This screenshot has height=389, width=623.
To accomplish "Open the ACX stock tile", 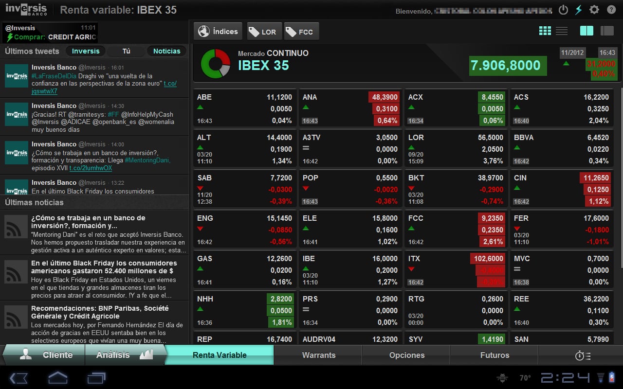I will click(456, 108).
